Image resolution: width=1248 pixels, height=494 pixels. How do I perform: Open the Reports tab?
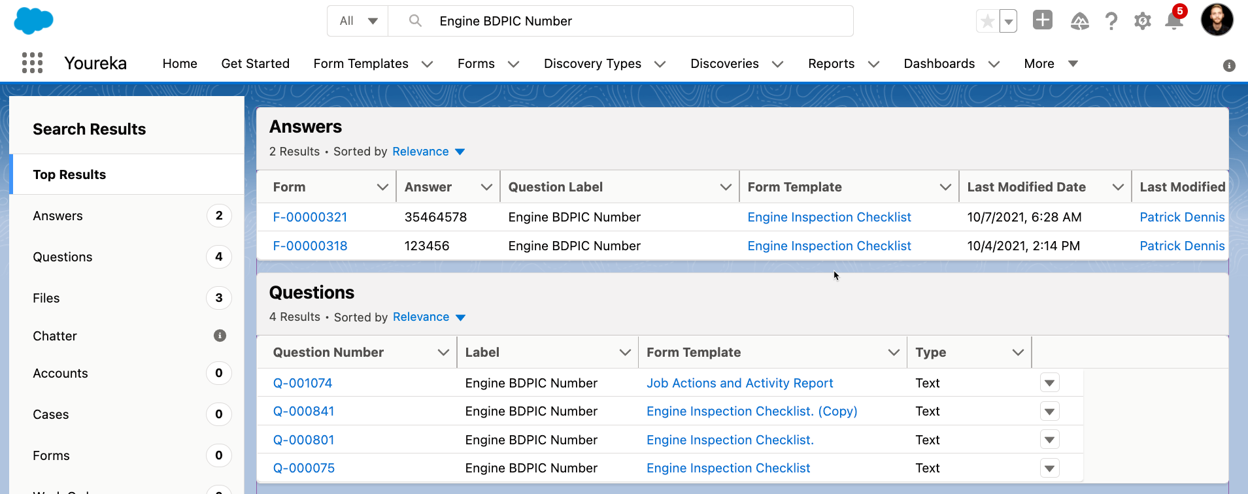tap(831, 63)
